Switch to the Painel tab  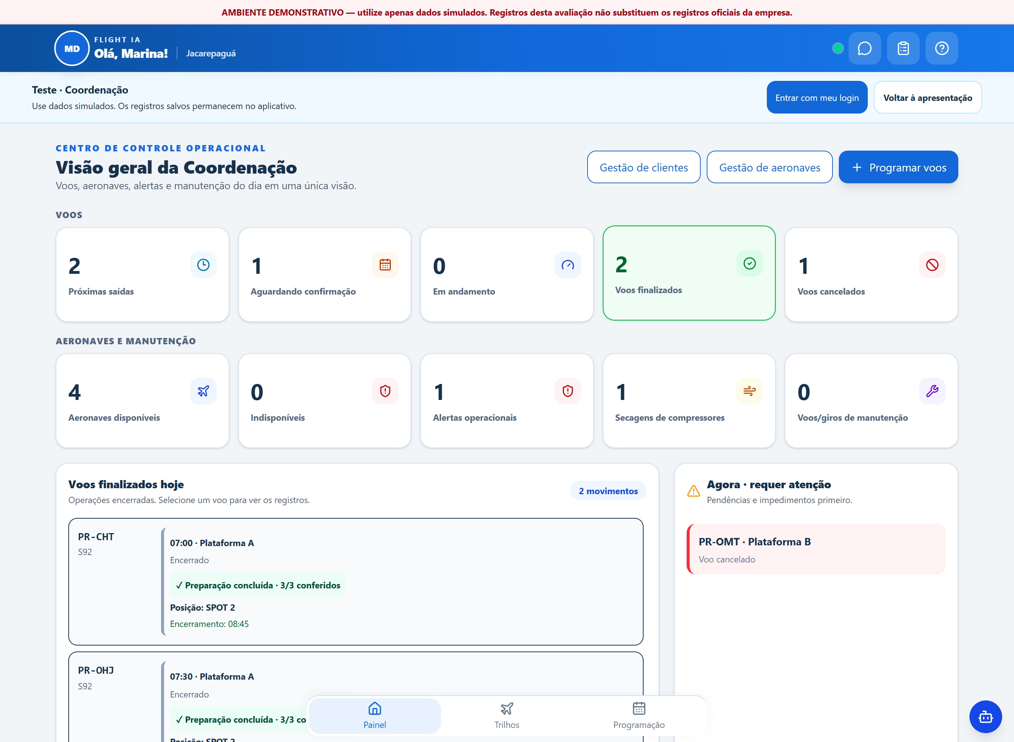click(x=375, y=716)
